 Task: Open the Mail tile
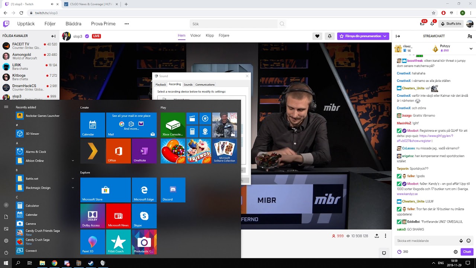tap(131, 125)
